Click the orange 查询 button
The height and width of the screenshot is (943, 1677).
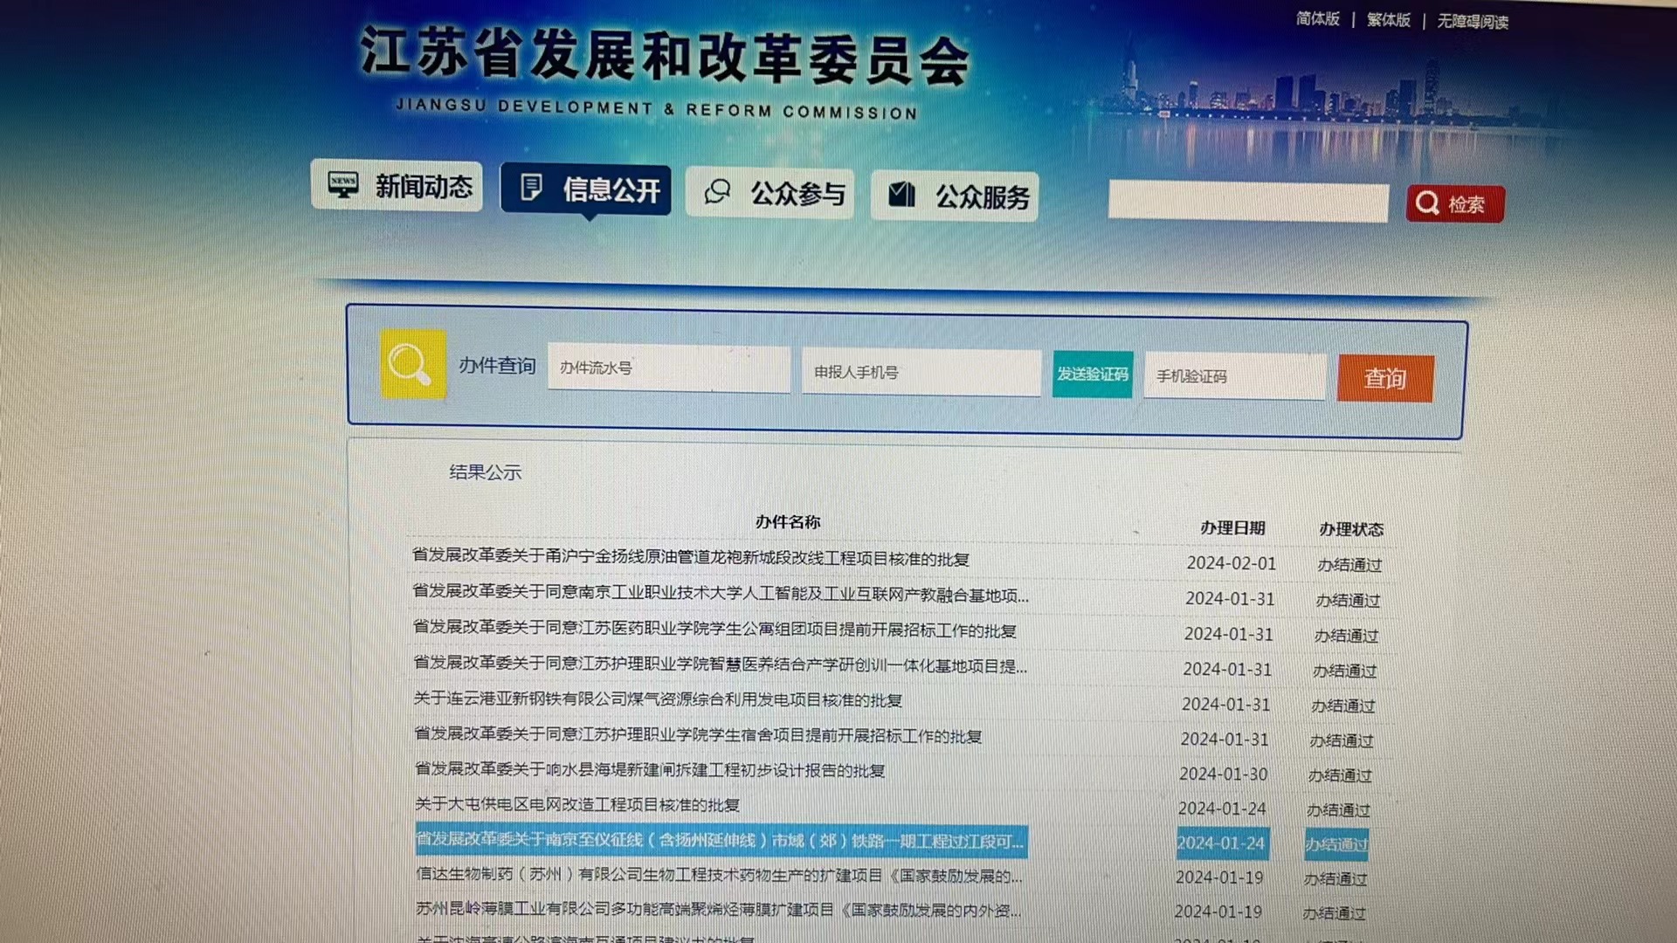tap(1385, 378)
